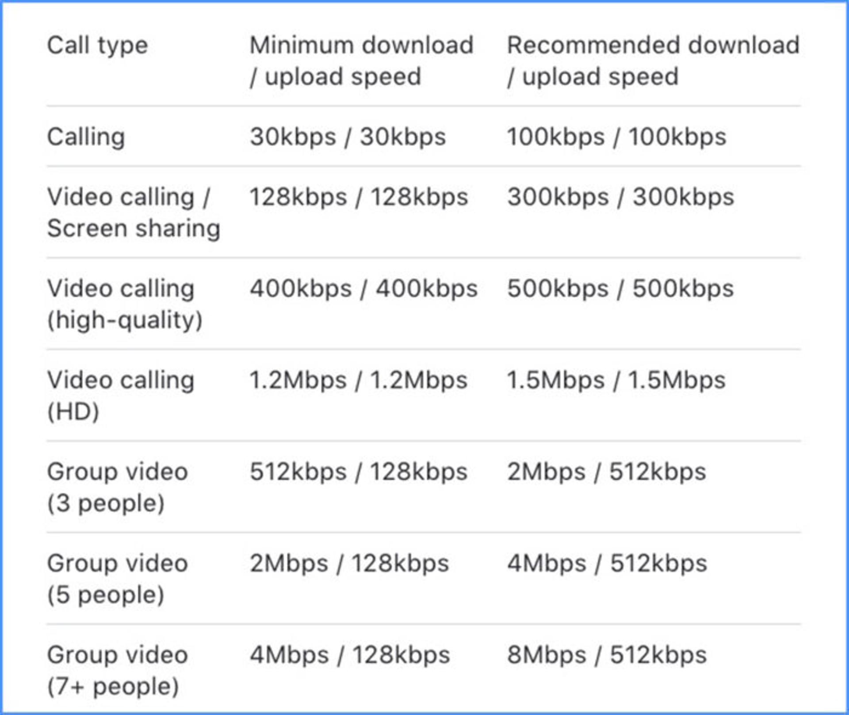Select the 500kbps / 500kbps cell
The image size is (849, 715).
[620, 289]
